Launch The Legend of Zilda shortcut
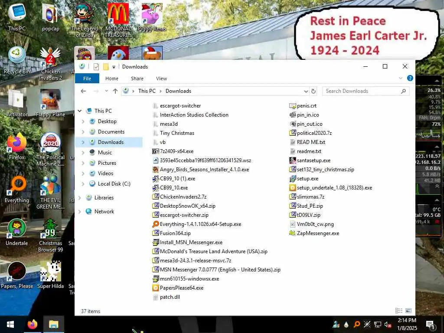444x333 pixels. coord(85,20)
